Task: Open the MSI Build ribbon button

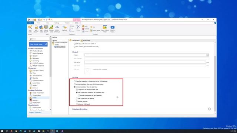Action: [36, 29]
